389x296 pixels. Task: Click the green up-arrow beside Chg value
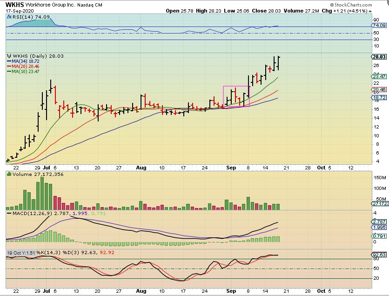pos(370,11)
